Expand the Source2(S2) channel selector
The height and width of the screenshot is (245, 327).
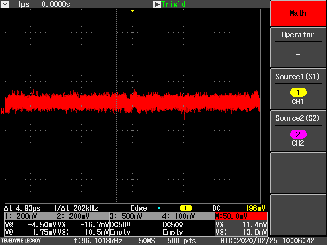click(x=298, y=118)
